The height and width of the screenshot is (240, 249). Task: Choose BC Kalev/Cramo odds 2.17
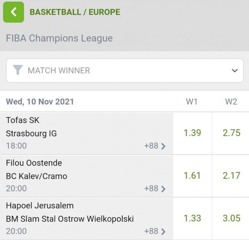[231, 176]
